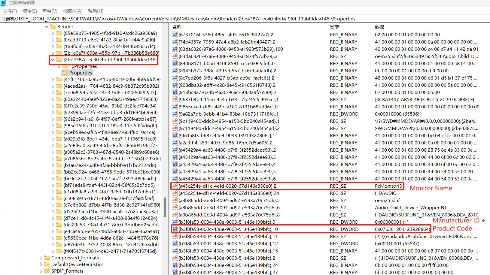Click the 数据 column header
Viewport: 490px width, 275px height.
coord(379,27)
